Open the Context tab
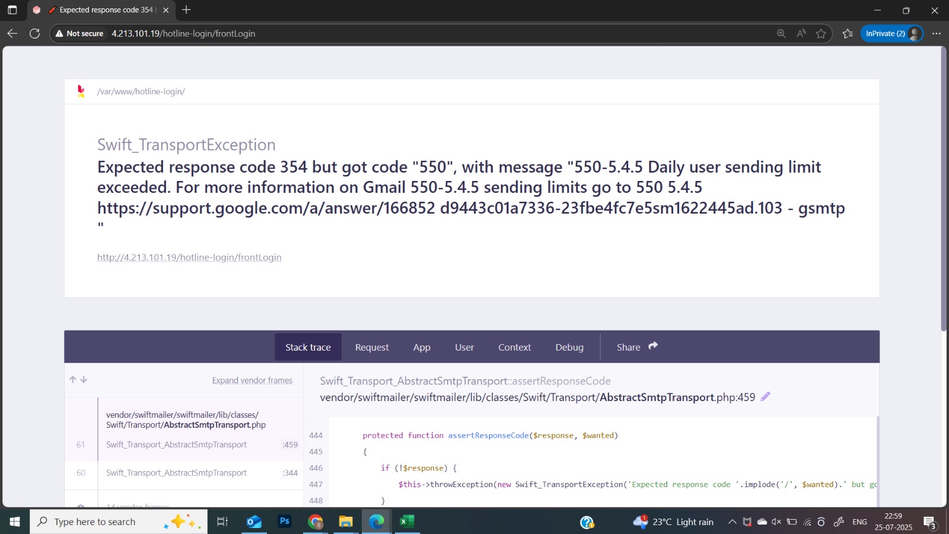 click(x=514, y=347)
